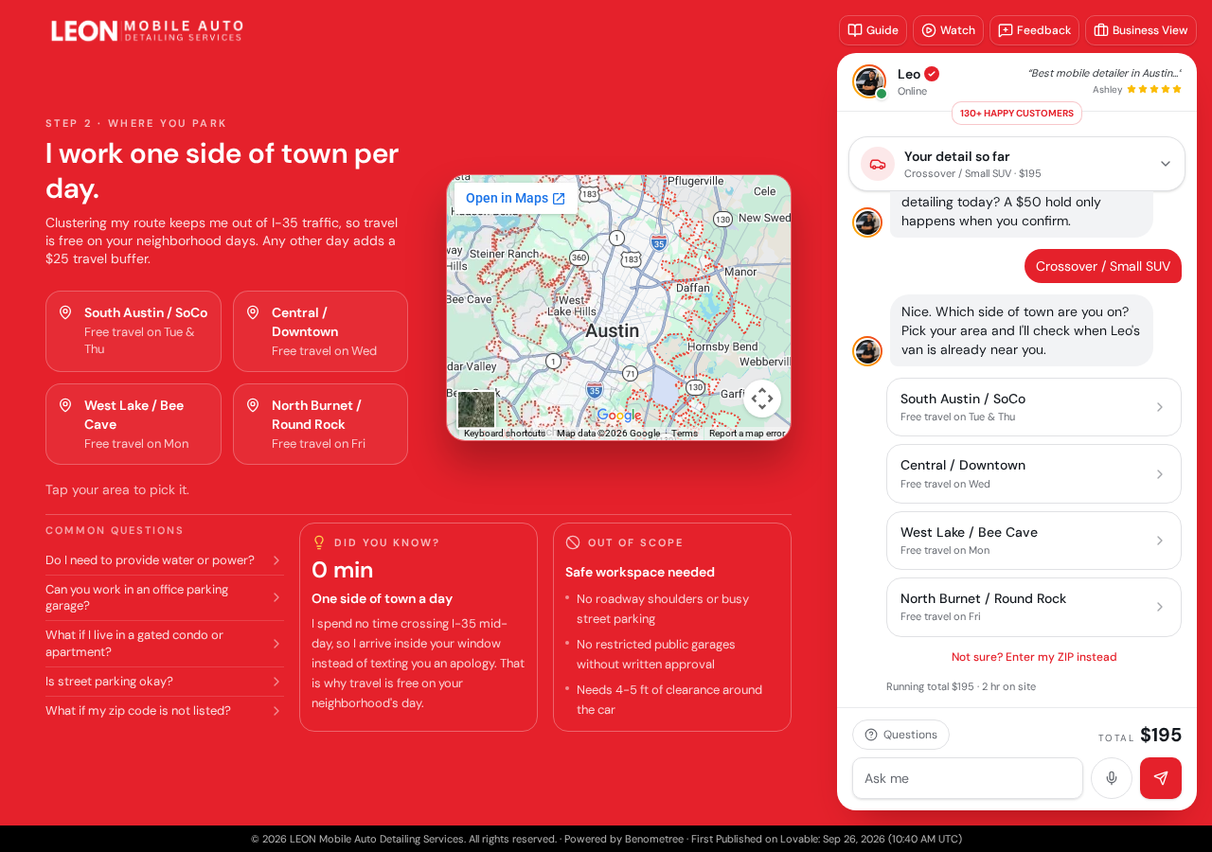1212x852 pixels.
Task: Open the Questions button in chat
Action: point(900,735)
